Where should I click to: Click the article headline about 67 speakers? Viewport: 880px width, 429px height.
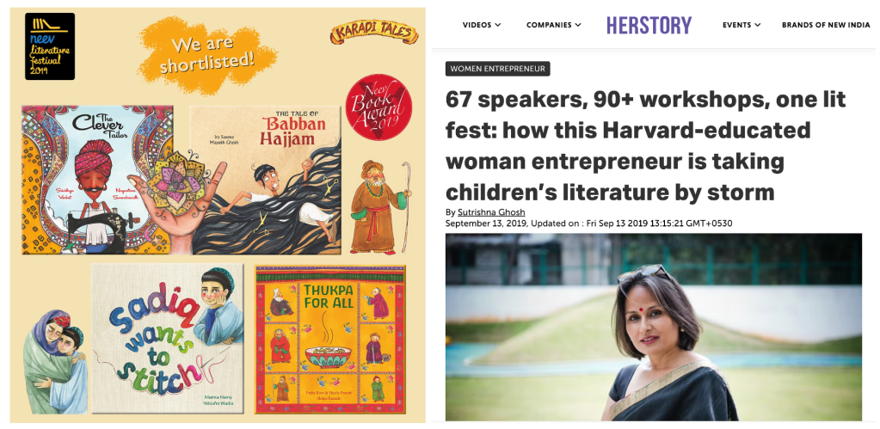(x=645, y=146)
